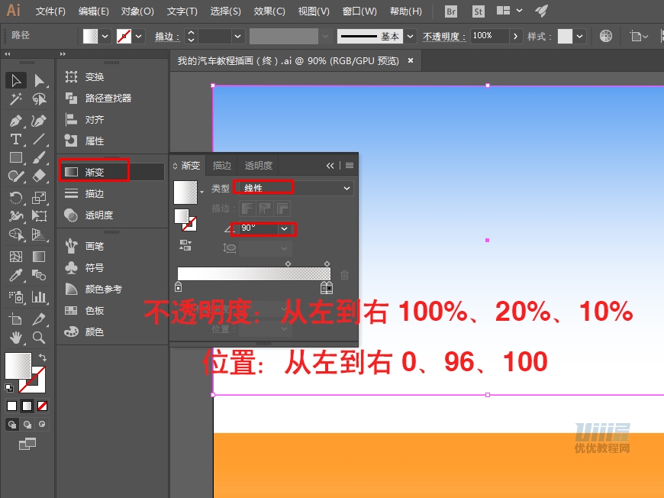Select the Column Graph tool
Screen dimensions: 664x498
tap(39, 296)
